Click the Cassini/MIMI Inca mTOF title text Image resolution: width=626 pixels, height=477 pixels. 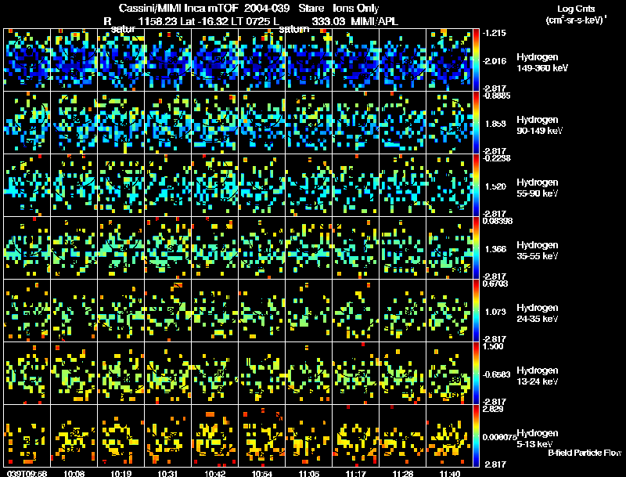click(x=178, y=9)
